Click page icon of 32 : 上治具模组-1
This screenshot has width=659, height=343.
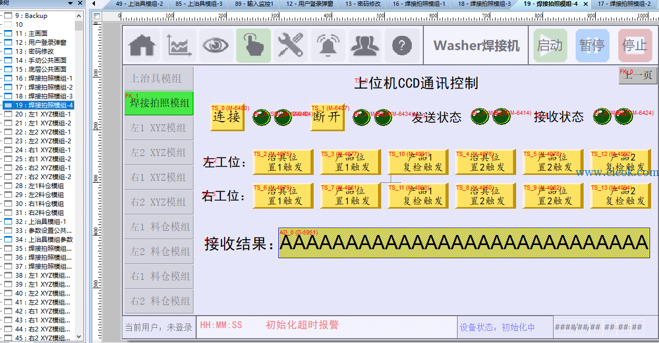click(x=8, y=221)
